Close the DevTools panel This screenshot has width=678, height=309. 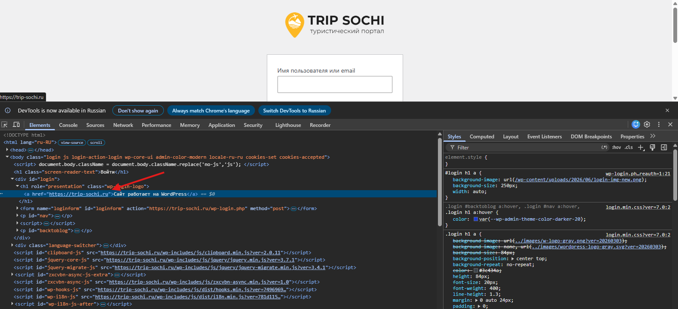(670, 124)
